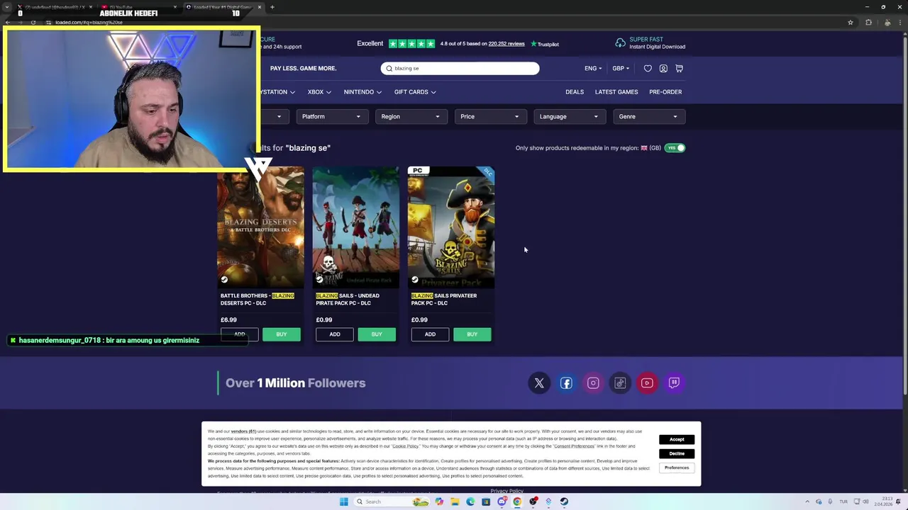
Task: Expand the Nintendo menu
Action: 362,92
